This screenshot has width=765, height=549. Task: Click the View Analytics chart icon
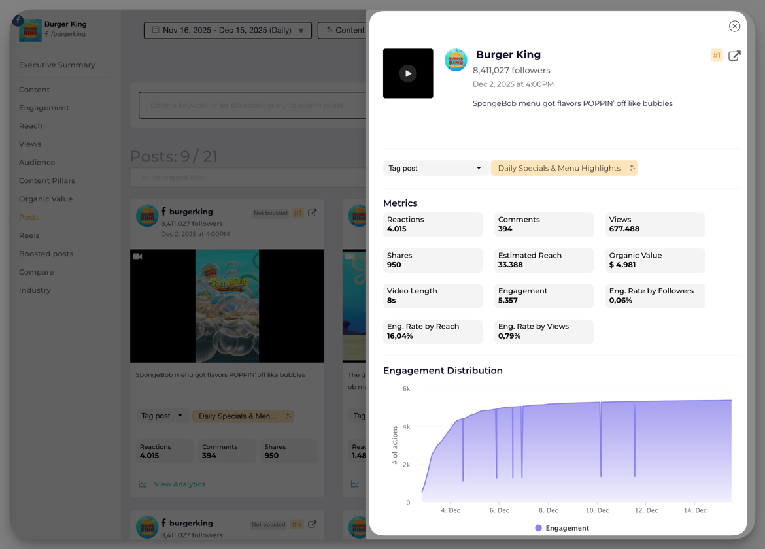pos(143,484)
